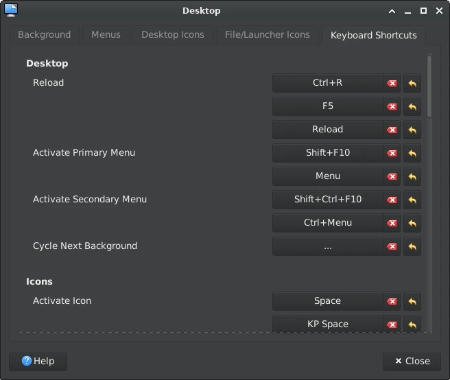Roll up the window with title bar arrow
This screenshot has width=450, height=380.
coord(392,11)
